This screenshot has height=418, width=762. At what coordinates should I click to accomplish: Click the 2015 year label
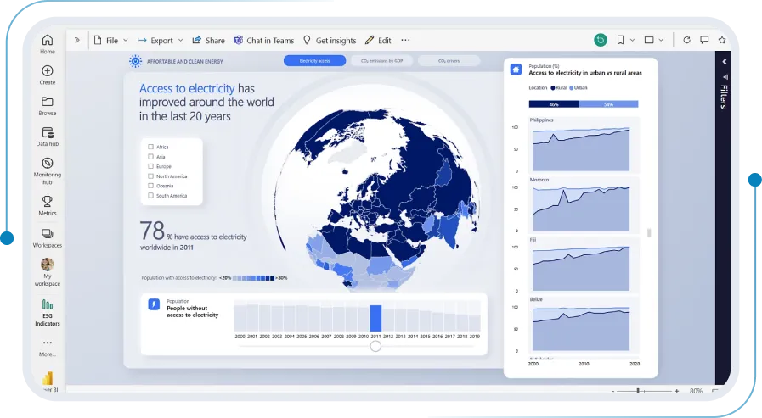click(x=426, y=336)
